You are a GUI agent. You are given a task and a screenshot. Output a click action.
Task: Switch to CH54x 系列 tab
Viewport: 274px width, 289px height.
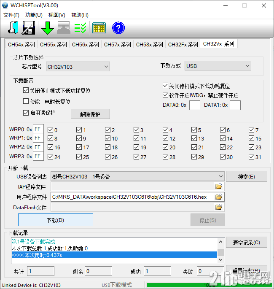(21, 44)
